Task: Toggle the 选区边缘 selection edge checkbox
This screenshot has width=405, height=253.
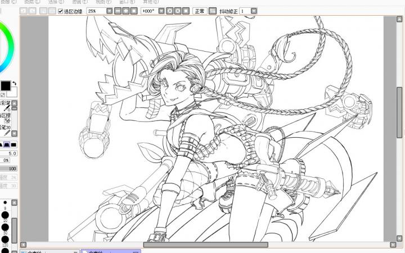Action: (x=61, y=11)
